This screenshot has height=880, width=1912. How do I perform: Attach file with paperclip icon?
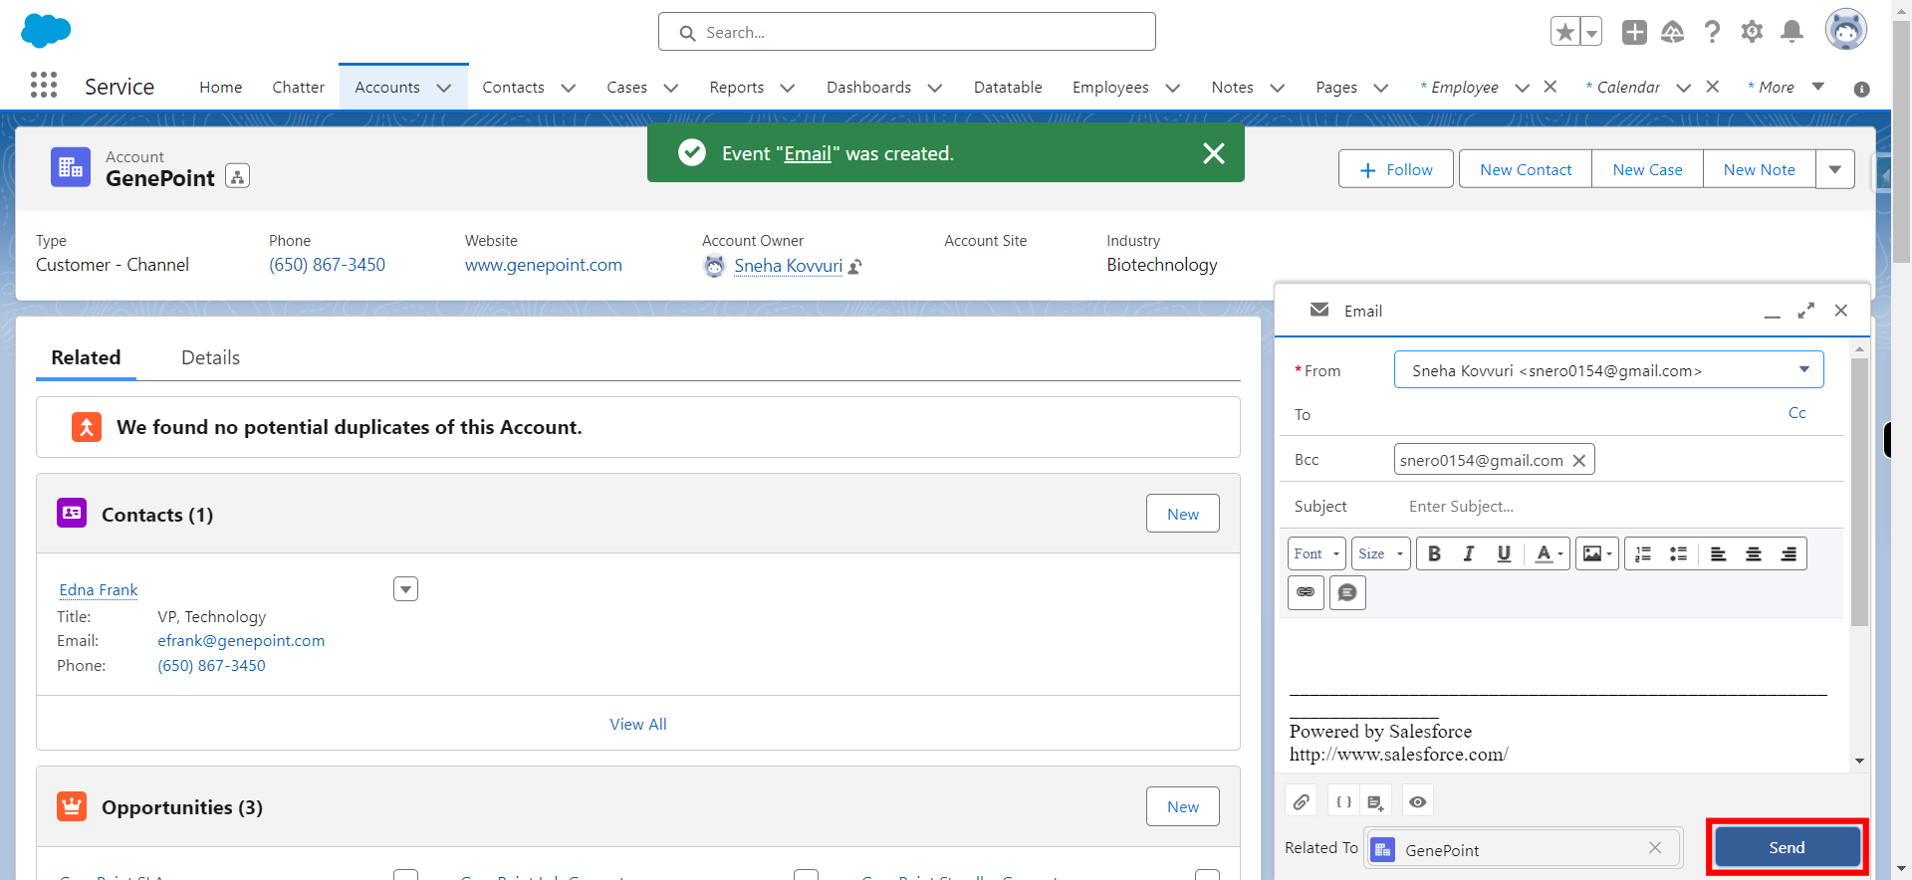tap(1302, 801)
